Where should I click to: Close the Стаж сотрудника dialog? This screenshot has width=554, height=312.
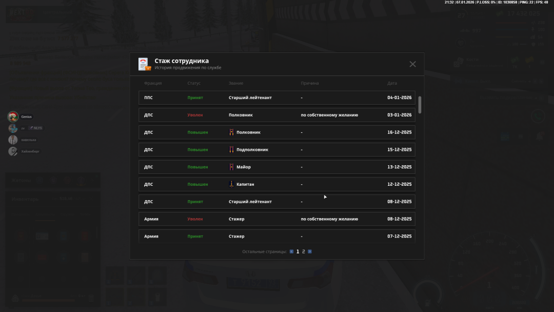(x=412, y=64)
